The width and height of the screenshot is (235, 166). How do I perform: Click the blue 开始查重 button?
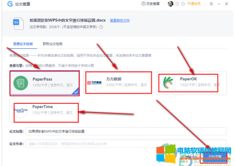[215, 157]
